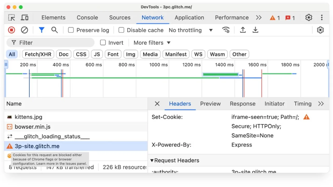Select the kittens.jpg request
The height and width of the screenshot is (187, 333).
(76, 117)
